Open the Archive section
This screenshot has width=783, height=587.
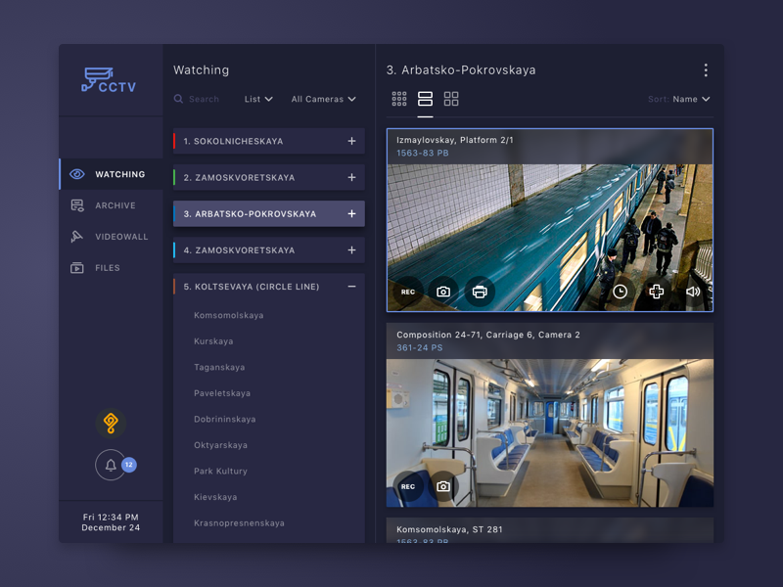coord(115,205)
